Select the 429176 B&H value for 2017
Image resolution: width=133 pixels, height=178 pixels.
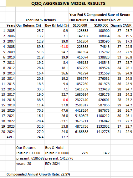pos(104,94)
